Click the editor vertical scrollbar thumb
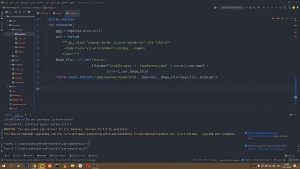The image size is (300, 169). pyautogui.click(x=296, y=91)
